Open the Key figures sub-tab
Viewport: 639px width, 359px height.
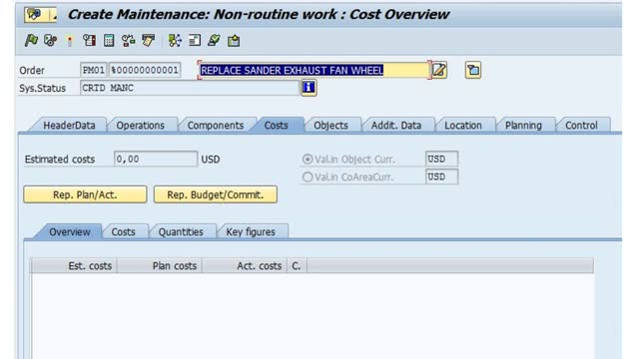pyautogui.click(x=251, y=232)
